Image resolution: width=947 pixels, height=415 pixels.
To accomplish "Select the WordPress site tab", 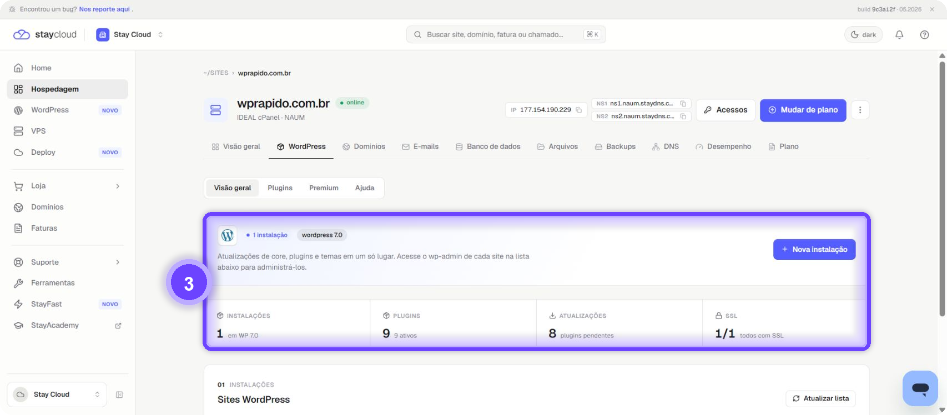I will click(301, 146).
